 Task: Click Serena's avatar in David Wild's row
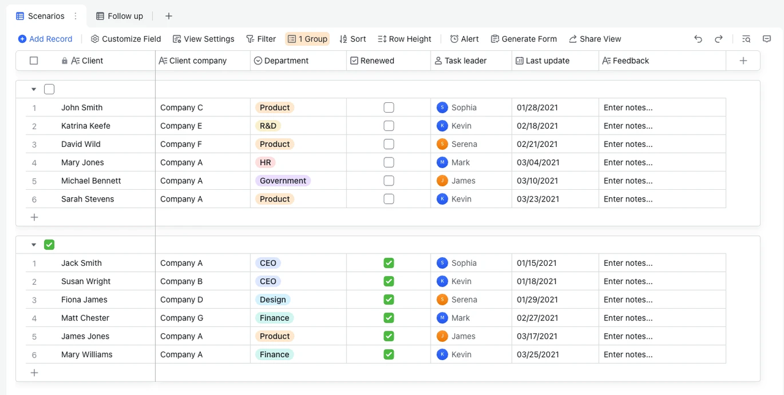(442, 144)
